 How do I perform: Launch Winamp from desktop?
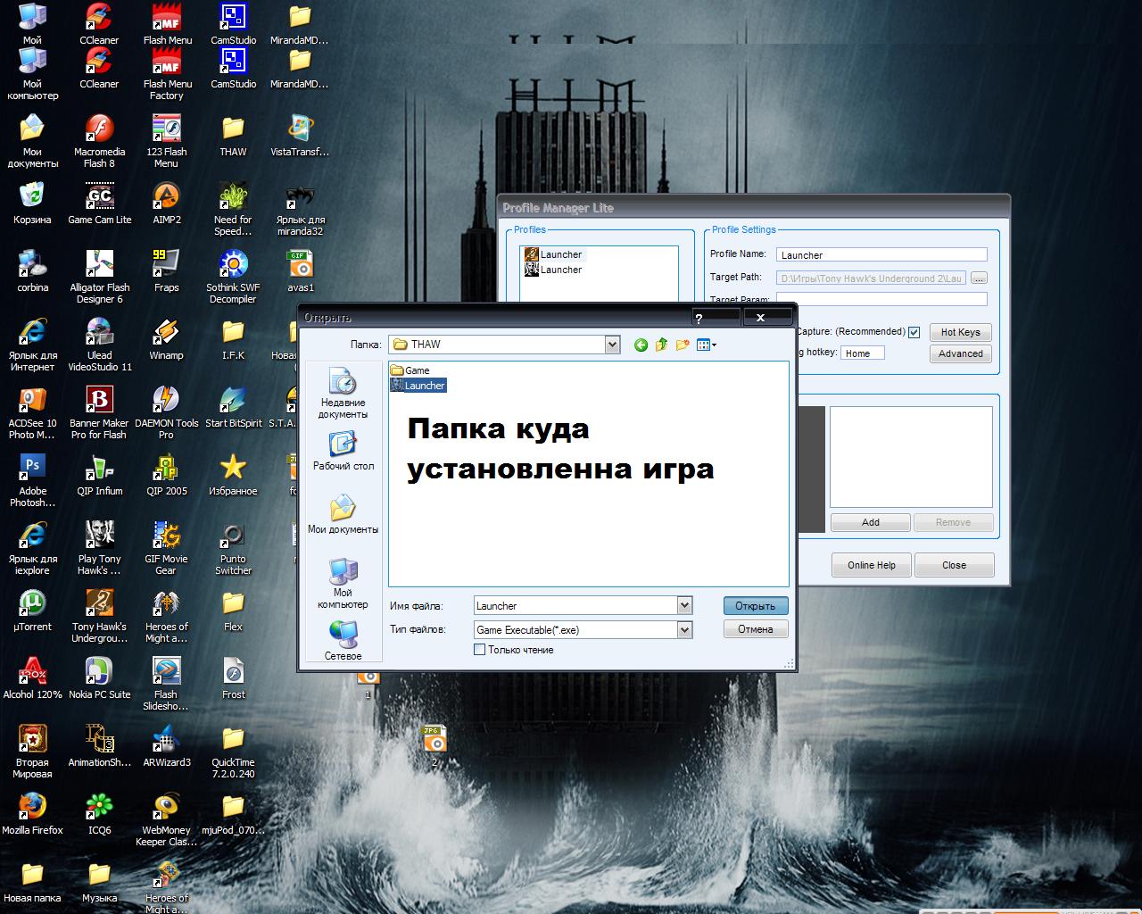point(166,339)
